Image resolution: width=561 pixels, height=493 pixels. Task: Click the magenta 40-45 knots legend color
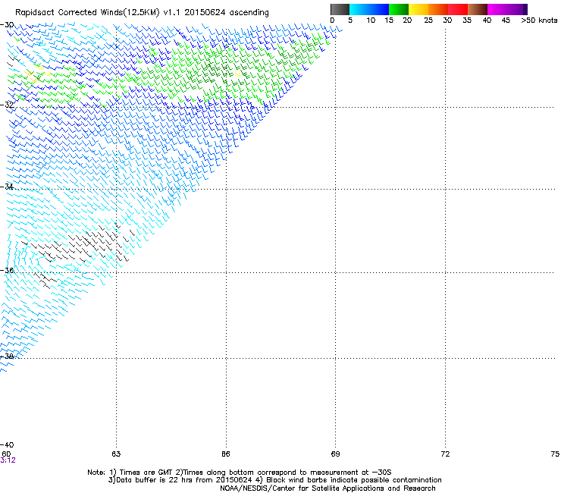click(497, 9)
